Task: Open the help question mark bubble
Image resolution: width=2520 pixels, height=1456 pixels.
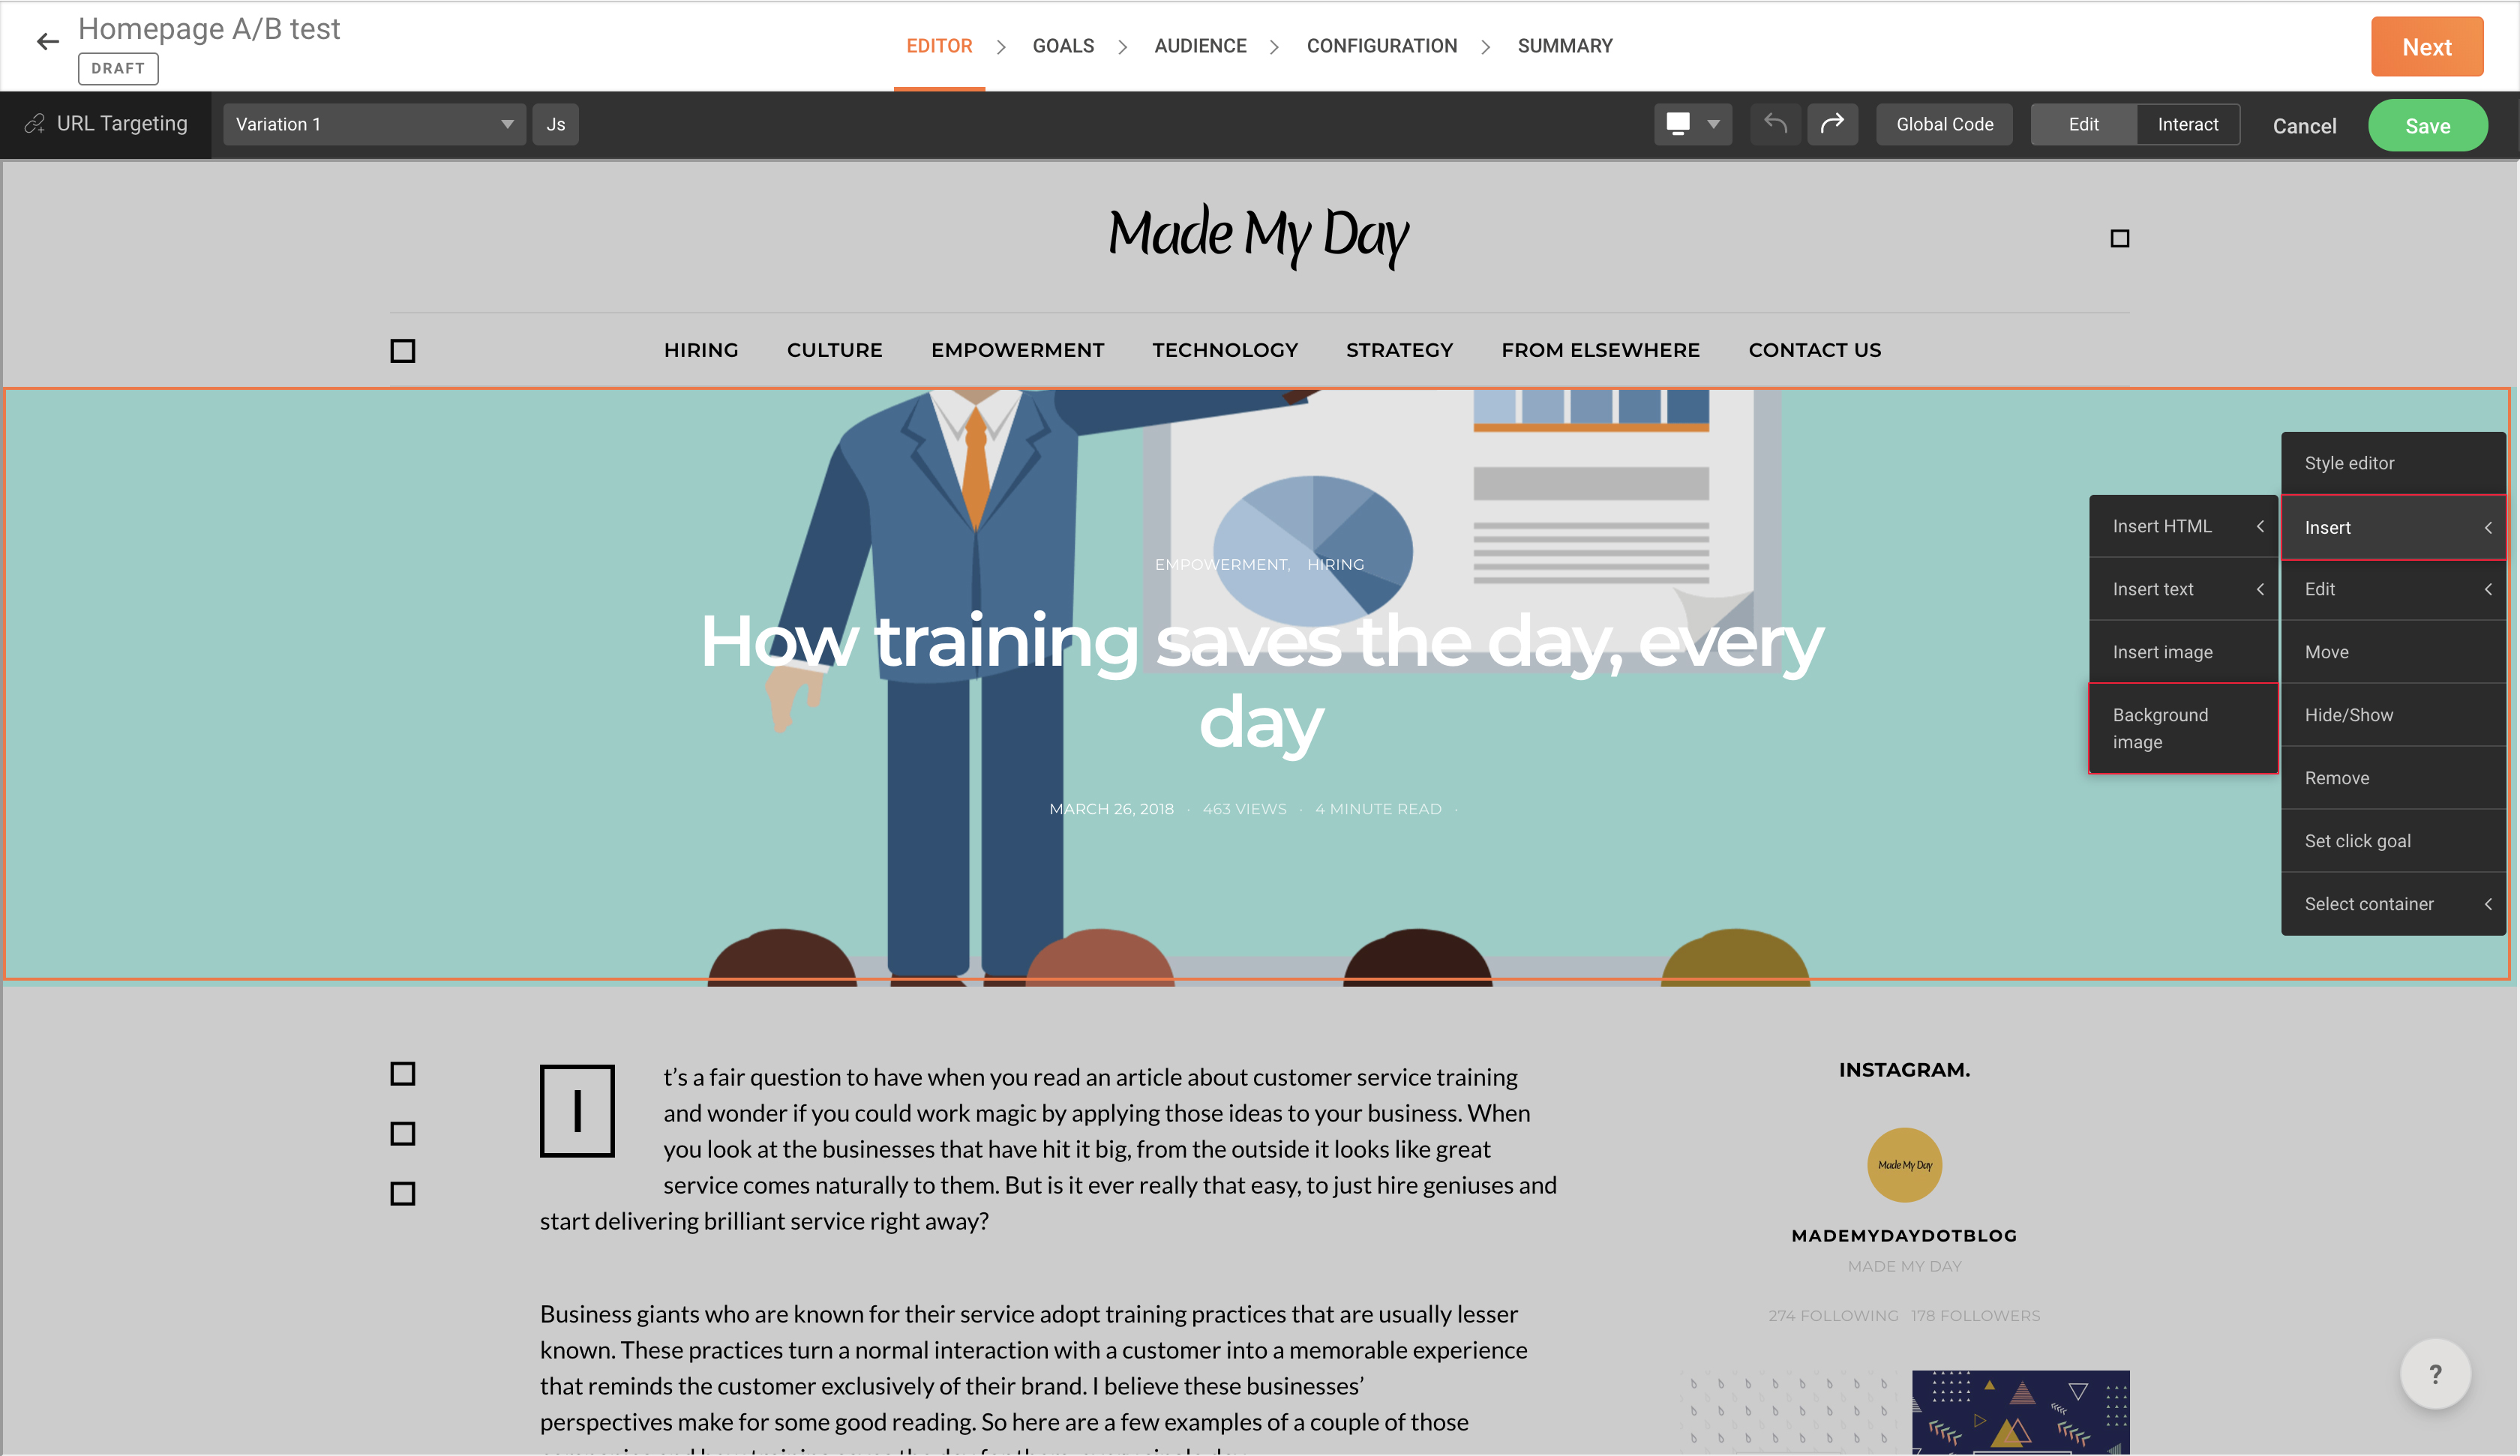Action: tap(2435, 1374)
